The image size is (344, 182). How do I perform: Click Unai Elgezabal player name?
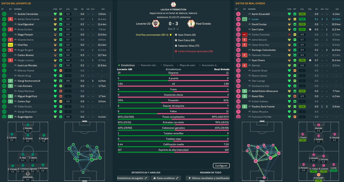click(x=26, y=24)
